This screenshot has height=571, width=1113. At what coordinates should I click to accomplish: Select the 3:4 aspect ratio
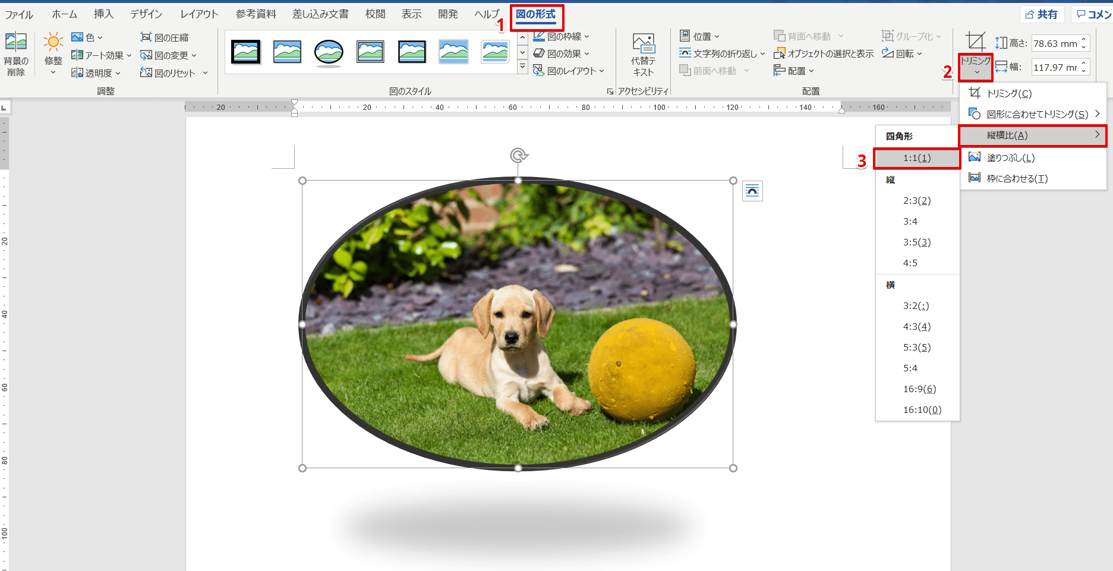[x=917, y=222]
